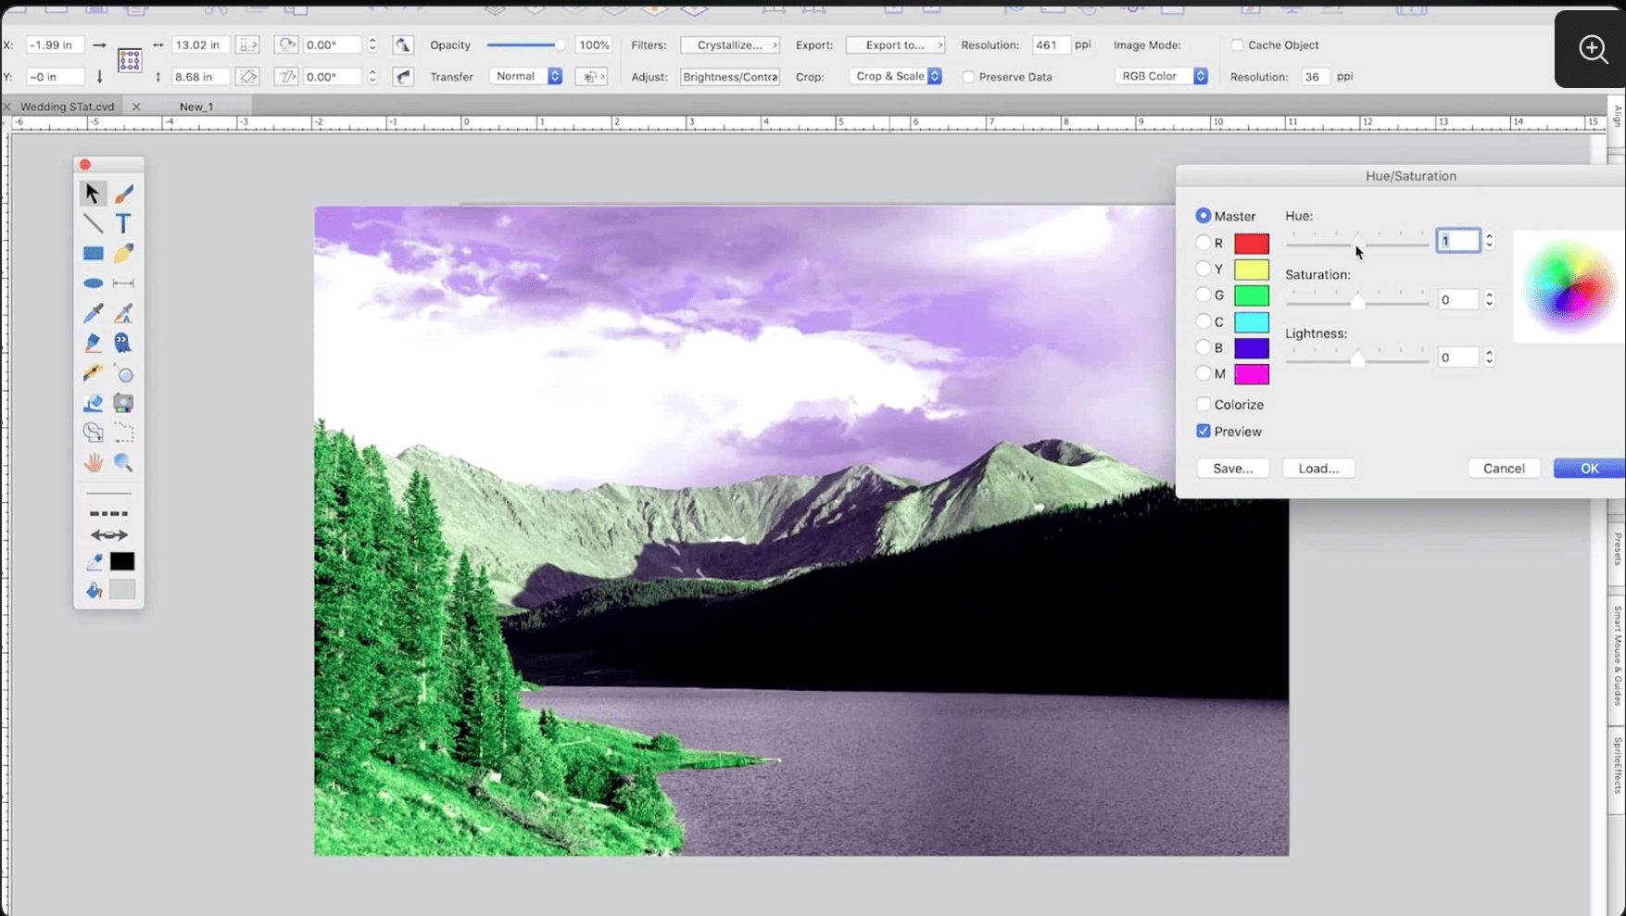The image size is (1626, 916).
Task: Select the Master radio button
Action: [1203, 216]
